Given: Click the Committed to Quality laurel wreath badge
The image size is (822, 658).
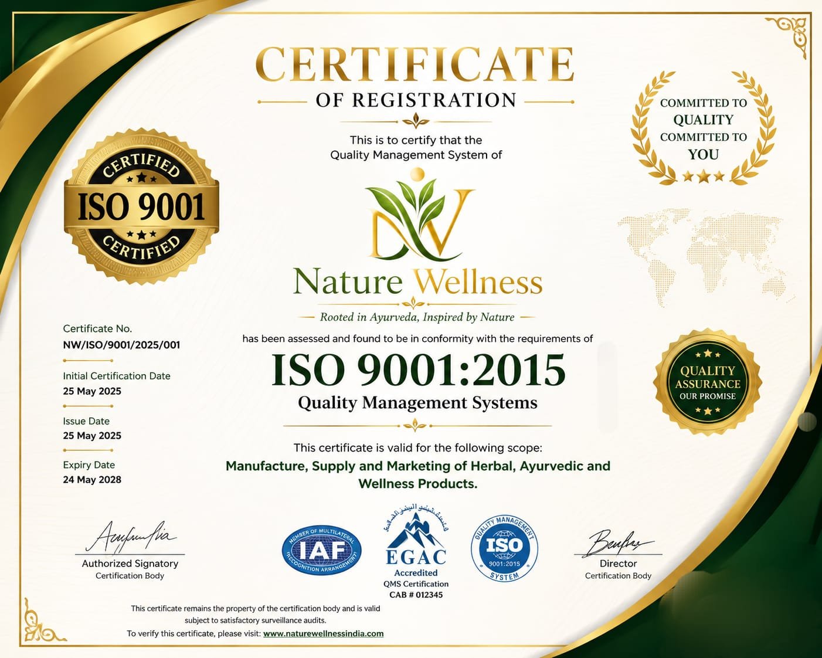Looking at the screenshot, I should point(703,128).
